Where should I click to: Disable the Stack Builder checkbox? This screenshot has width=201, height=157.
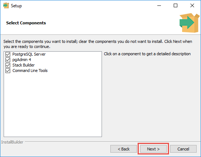tap(8, 65)
